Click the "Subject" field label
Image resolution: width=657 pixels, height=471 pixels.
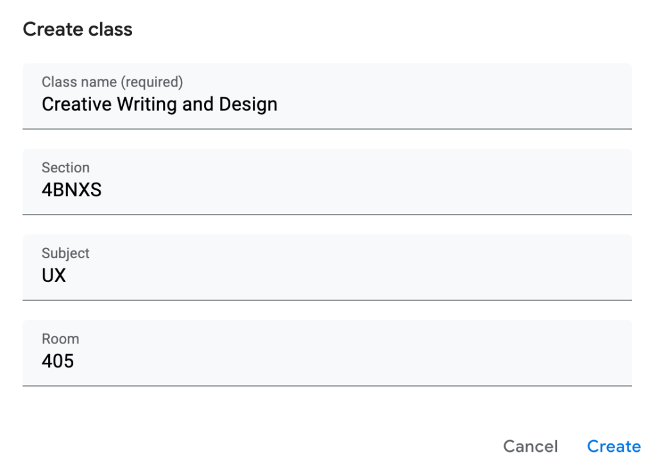pyautogui.click(x=65, y=253)
